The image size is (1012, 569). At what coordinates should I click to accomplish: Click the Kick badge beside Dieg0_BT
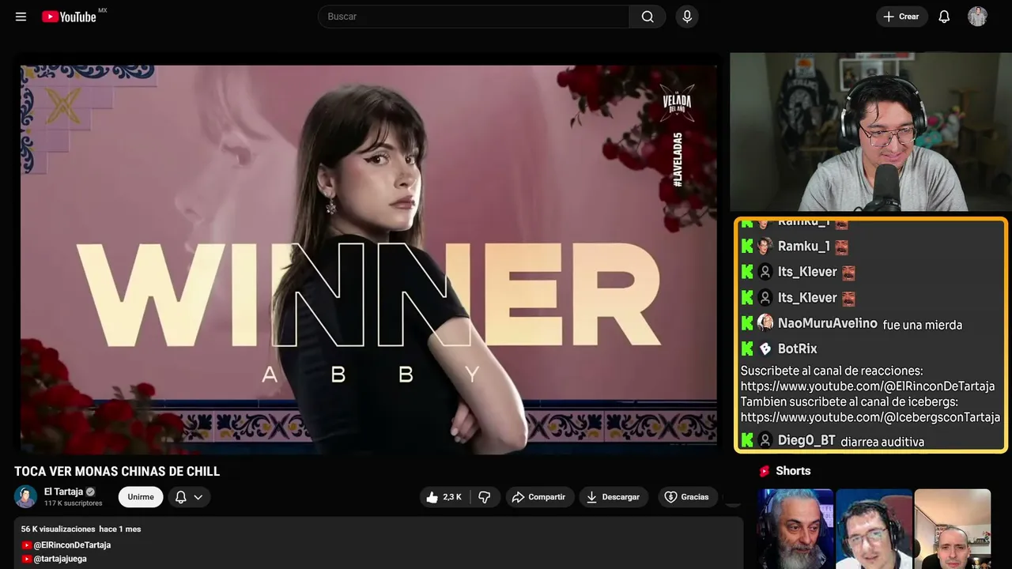click(x=747, y=440)
